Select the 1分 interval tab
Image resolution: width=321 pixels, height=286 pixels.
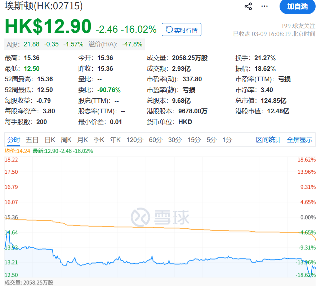point(227,140)
